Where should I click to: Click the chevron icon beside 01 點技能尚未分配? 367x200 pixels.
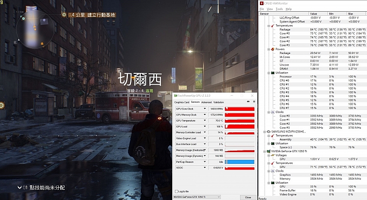(20, 187)
